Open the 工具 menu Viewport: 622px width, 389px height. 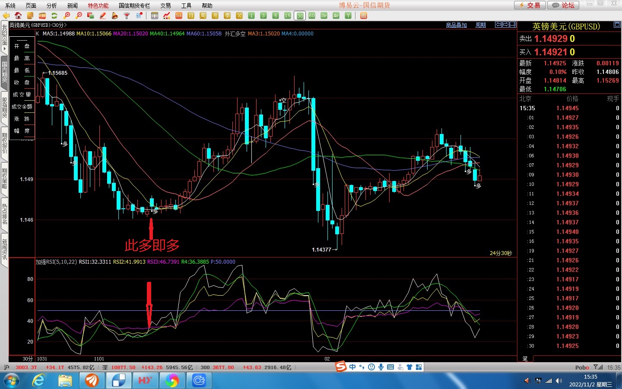click(187, 6)
